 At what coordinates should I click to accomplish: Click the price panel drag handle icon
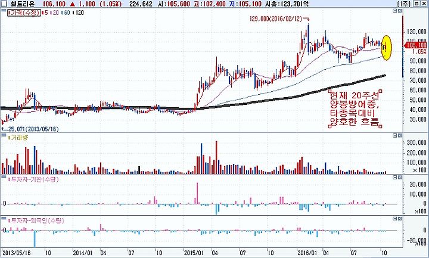pos(4,10)
